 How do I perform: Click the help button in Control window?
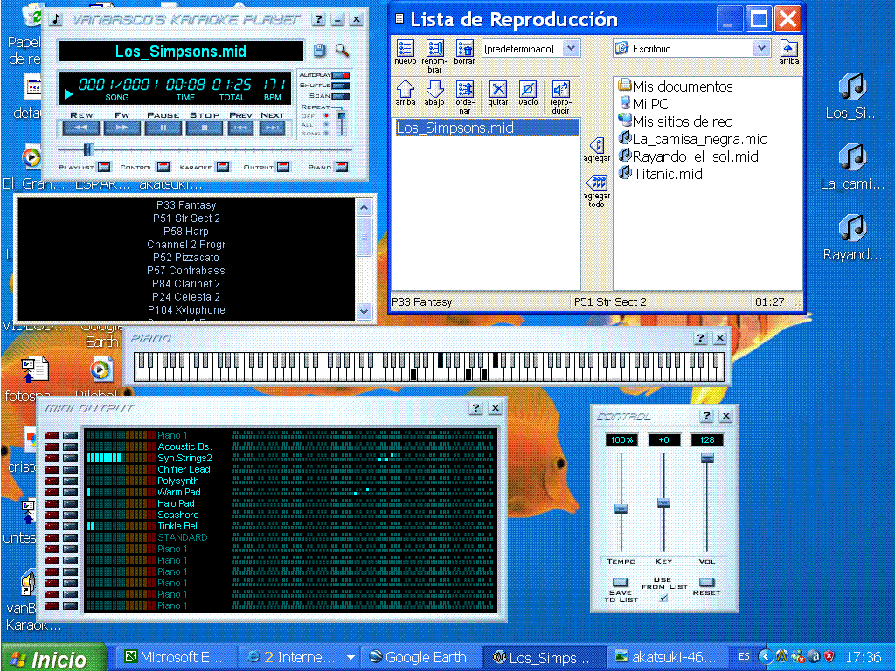tap(706, 415)
